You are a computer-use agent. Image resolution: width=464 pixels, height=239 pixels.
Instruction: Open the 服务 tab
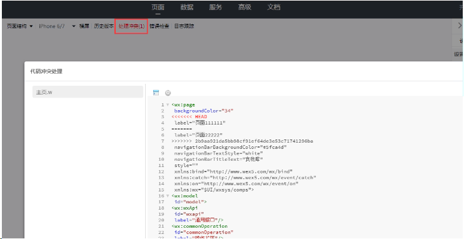click(x=215, y=8)
